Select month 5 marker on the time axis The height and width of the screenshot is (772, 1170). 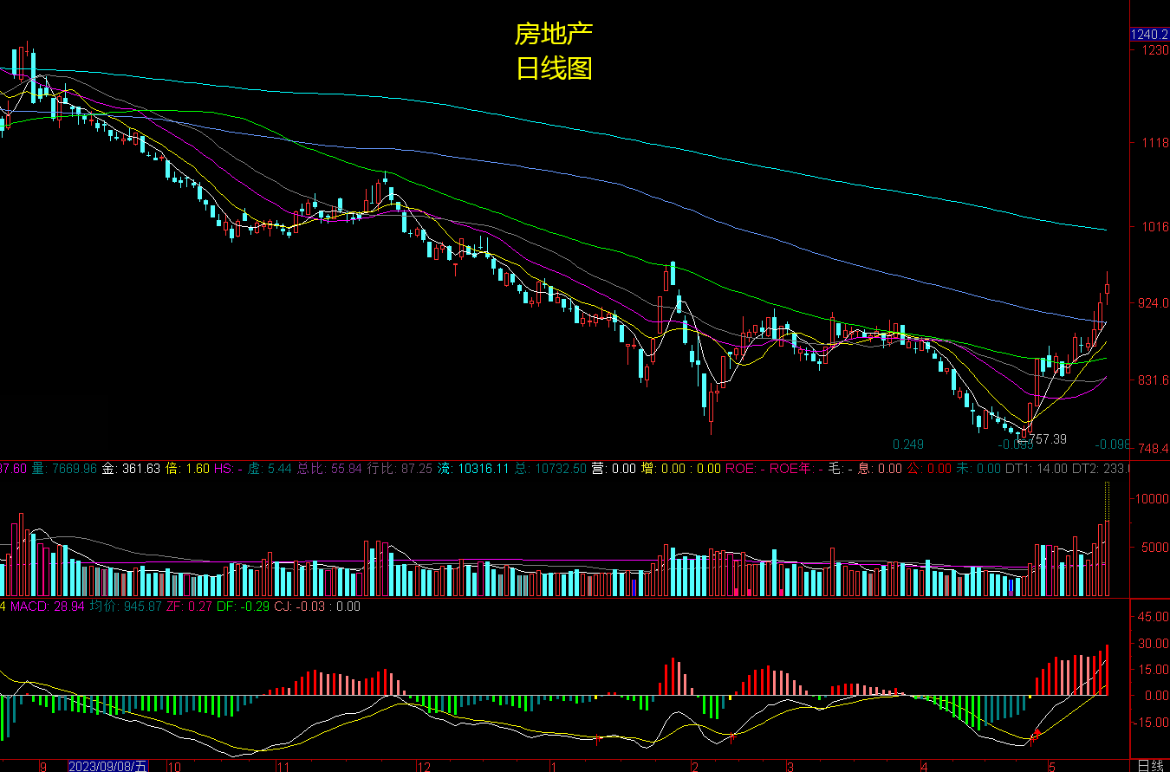(1051, 767)
